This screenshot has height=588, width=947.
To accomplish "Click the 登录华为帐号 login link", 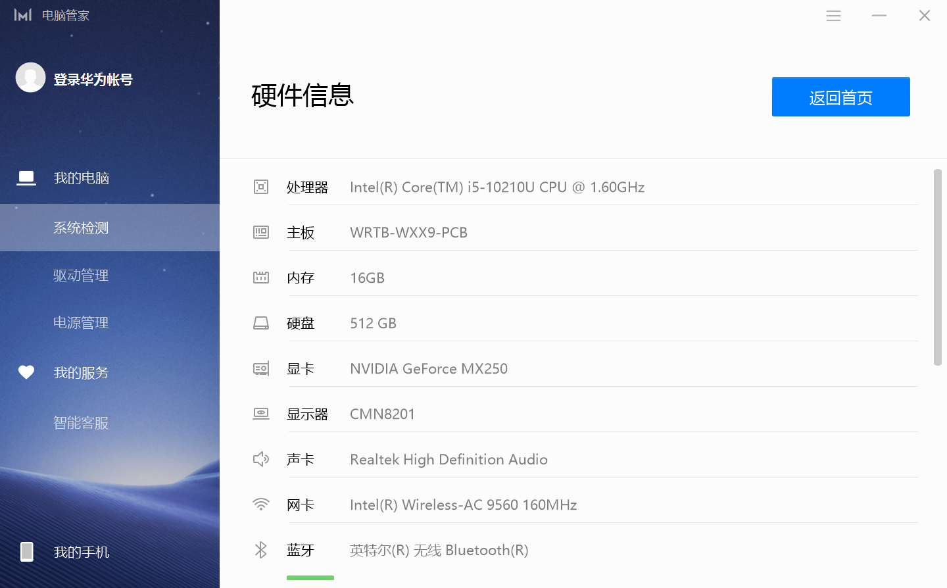I will point(93,79).
